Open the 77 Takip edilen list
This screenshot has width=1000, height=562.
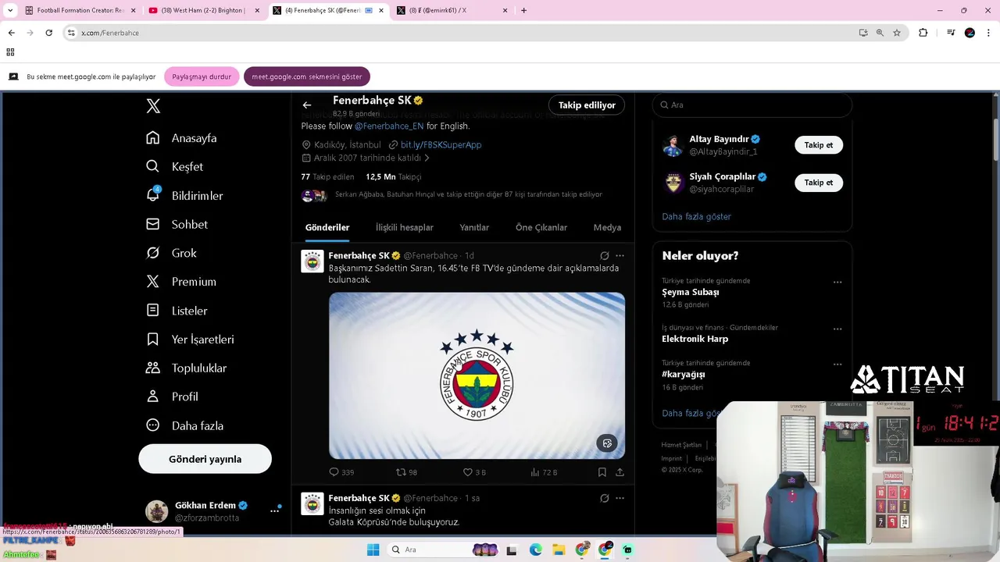click(327, 176)
